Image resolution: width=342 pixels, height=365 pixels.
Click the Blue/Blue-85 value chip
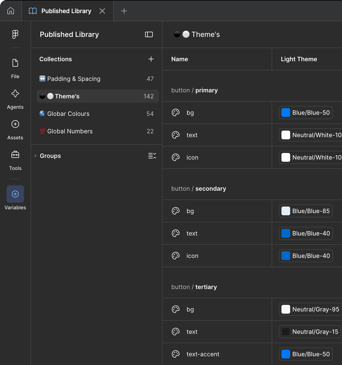coord(305,211)
